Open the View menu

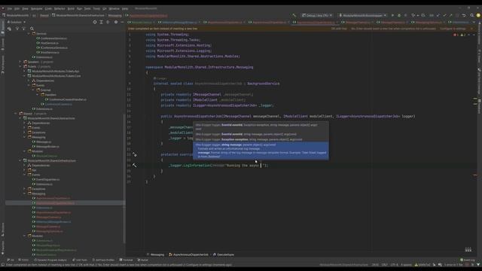pyautogui.click(x=25, y=8)
